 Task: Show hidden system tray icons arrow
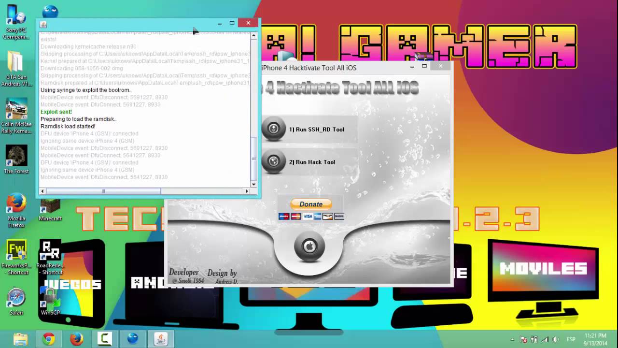pyautogui.click(x=512, y=340)
